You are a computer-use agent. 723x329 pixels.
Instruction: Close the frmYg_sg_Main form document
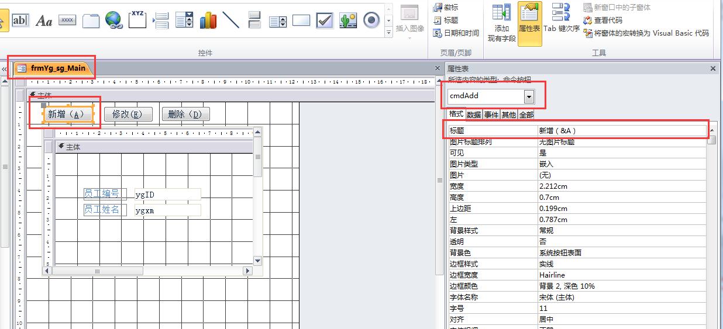click(x=438, y=68)
